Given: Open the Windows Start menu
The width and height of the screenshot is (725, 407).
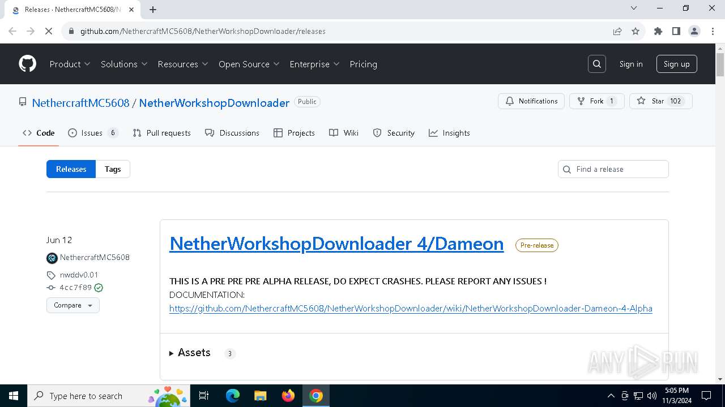Looking at the screenshot, I should click(14, 396).
